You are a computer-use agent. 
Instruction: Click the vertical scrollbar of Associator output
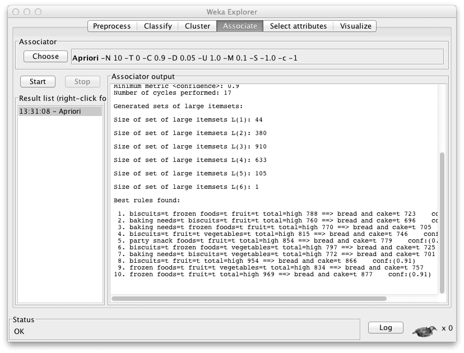(x=442, y=223)
